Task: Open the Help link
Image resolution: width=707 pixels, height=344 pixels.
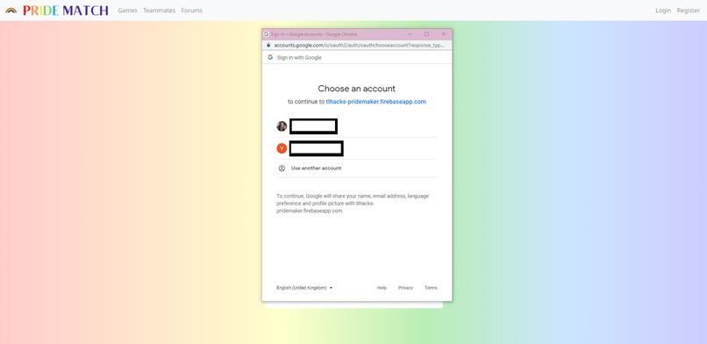Action: [382, 288]
